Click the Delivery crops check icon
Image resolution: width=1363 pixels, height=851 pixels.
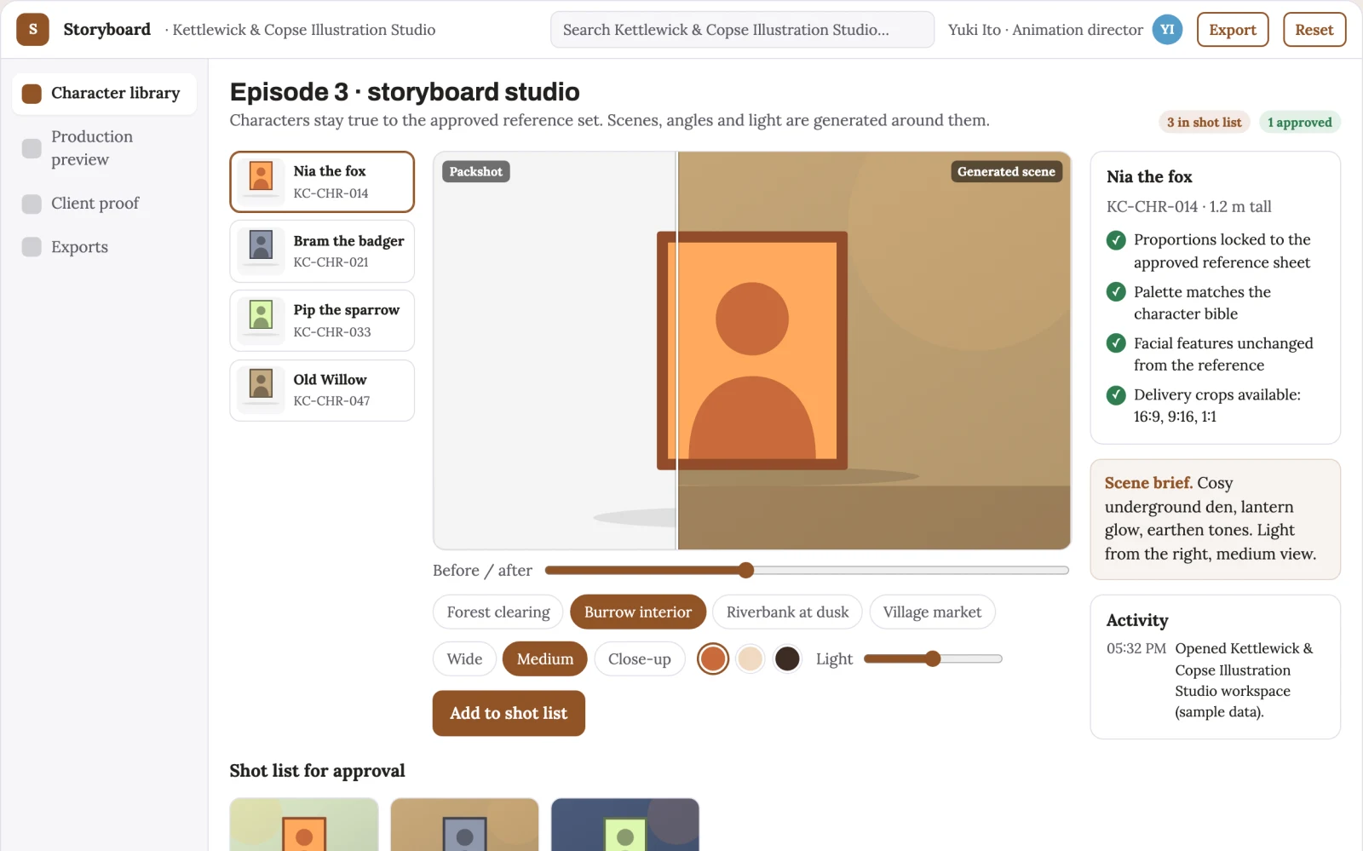click(1116, 395)
